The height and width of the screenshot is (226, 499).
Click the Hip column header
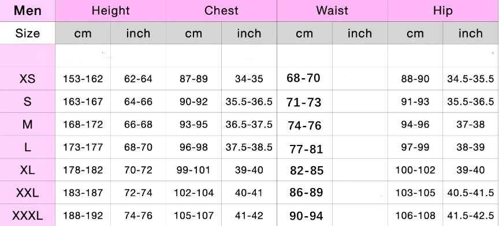(443, 11)
